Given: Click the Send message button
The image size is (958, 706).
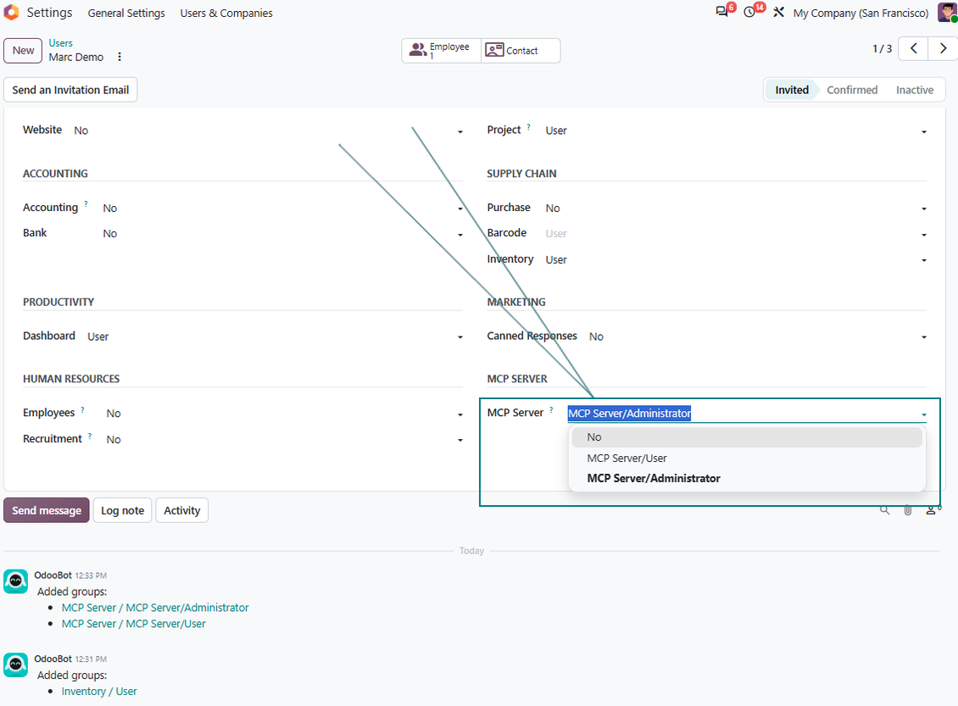Looking at the screenshot, I should [47, 510].
